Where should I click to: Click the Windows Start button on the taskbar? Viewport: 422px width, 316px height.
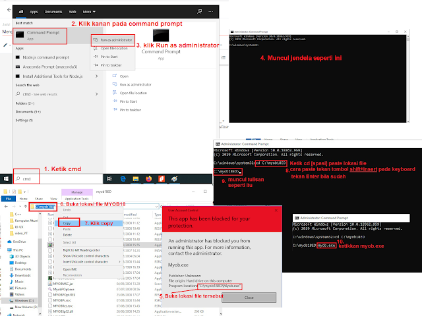pos(6,178)
